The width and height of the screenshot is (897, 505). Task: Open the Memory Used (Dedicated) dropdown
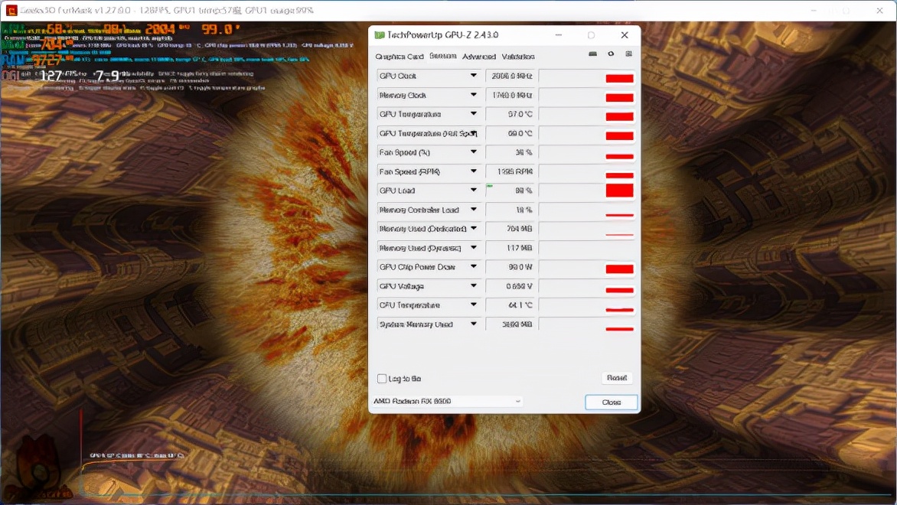(x=473, y=229)
